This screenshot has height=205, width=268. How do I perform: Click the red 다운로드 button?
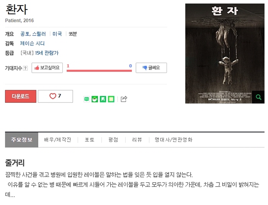[x=21, y=96]
